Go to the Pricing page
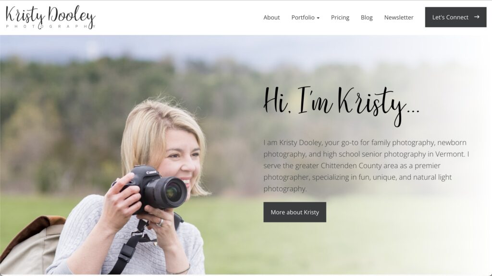 340,18
